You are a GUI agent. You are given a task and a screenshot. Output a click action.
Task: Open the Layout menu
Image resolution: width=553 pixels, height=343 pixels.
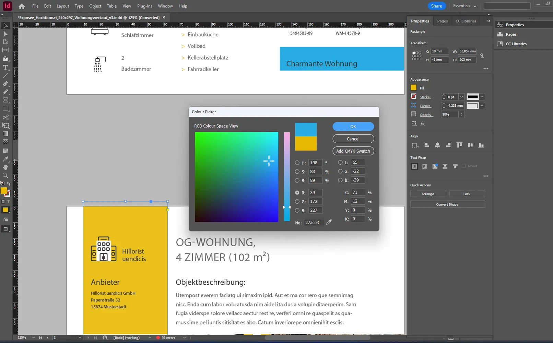63,6
